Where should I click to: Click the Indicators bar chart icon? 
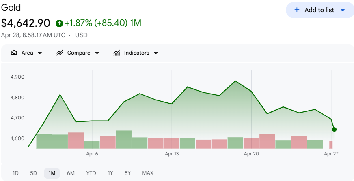pos(117,53)
